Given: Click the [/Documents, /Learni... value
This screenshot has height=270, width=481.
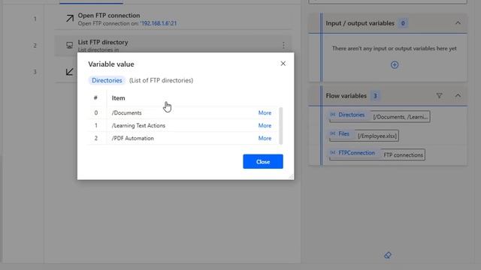Looking at the screenshot, I should pos(401,117).
